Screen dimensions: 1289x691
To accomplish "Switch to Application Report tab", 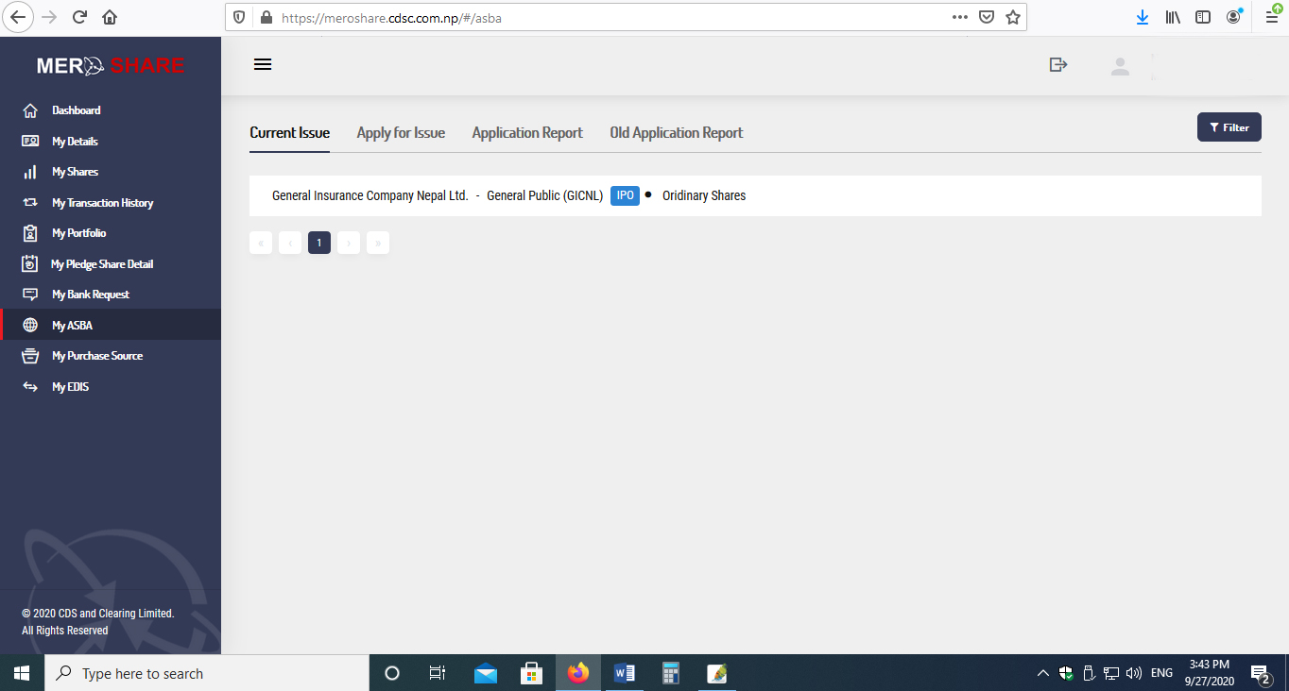I will pos(527,133).
